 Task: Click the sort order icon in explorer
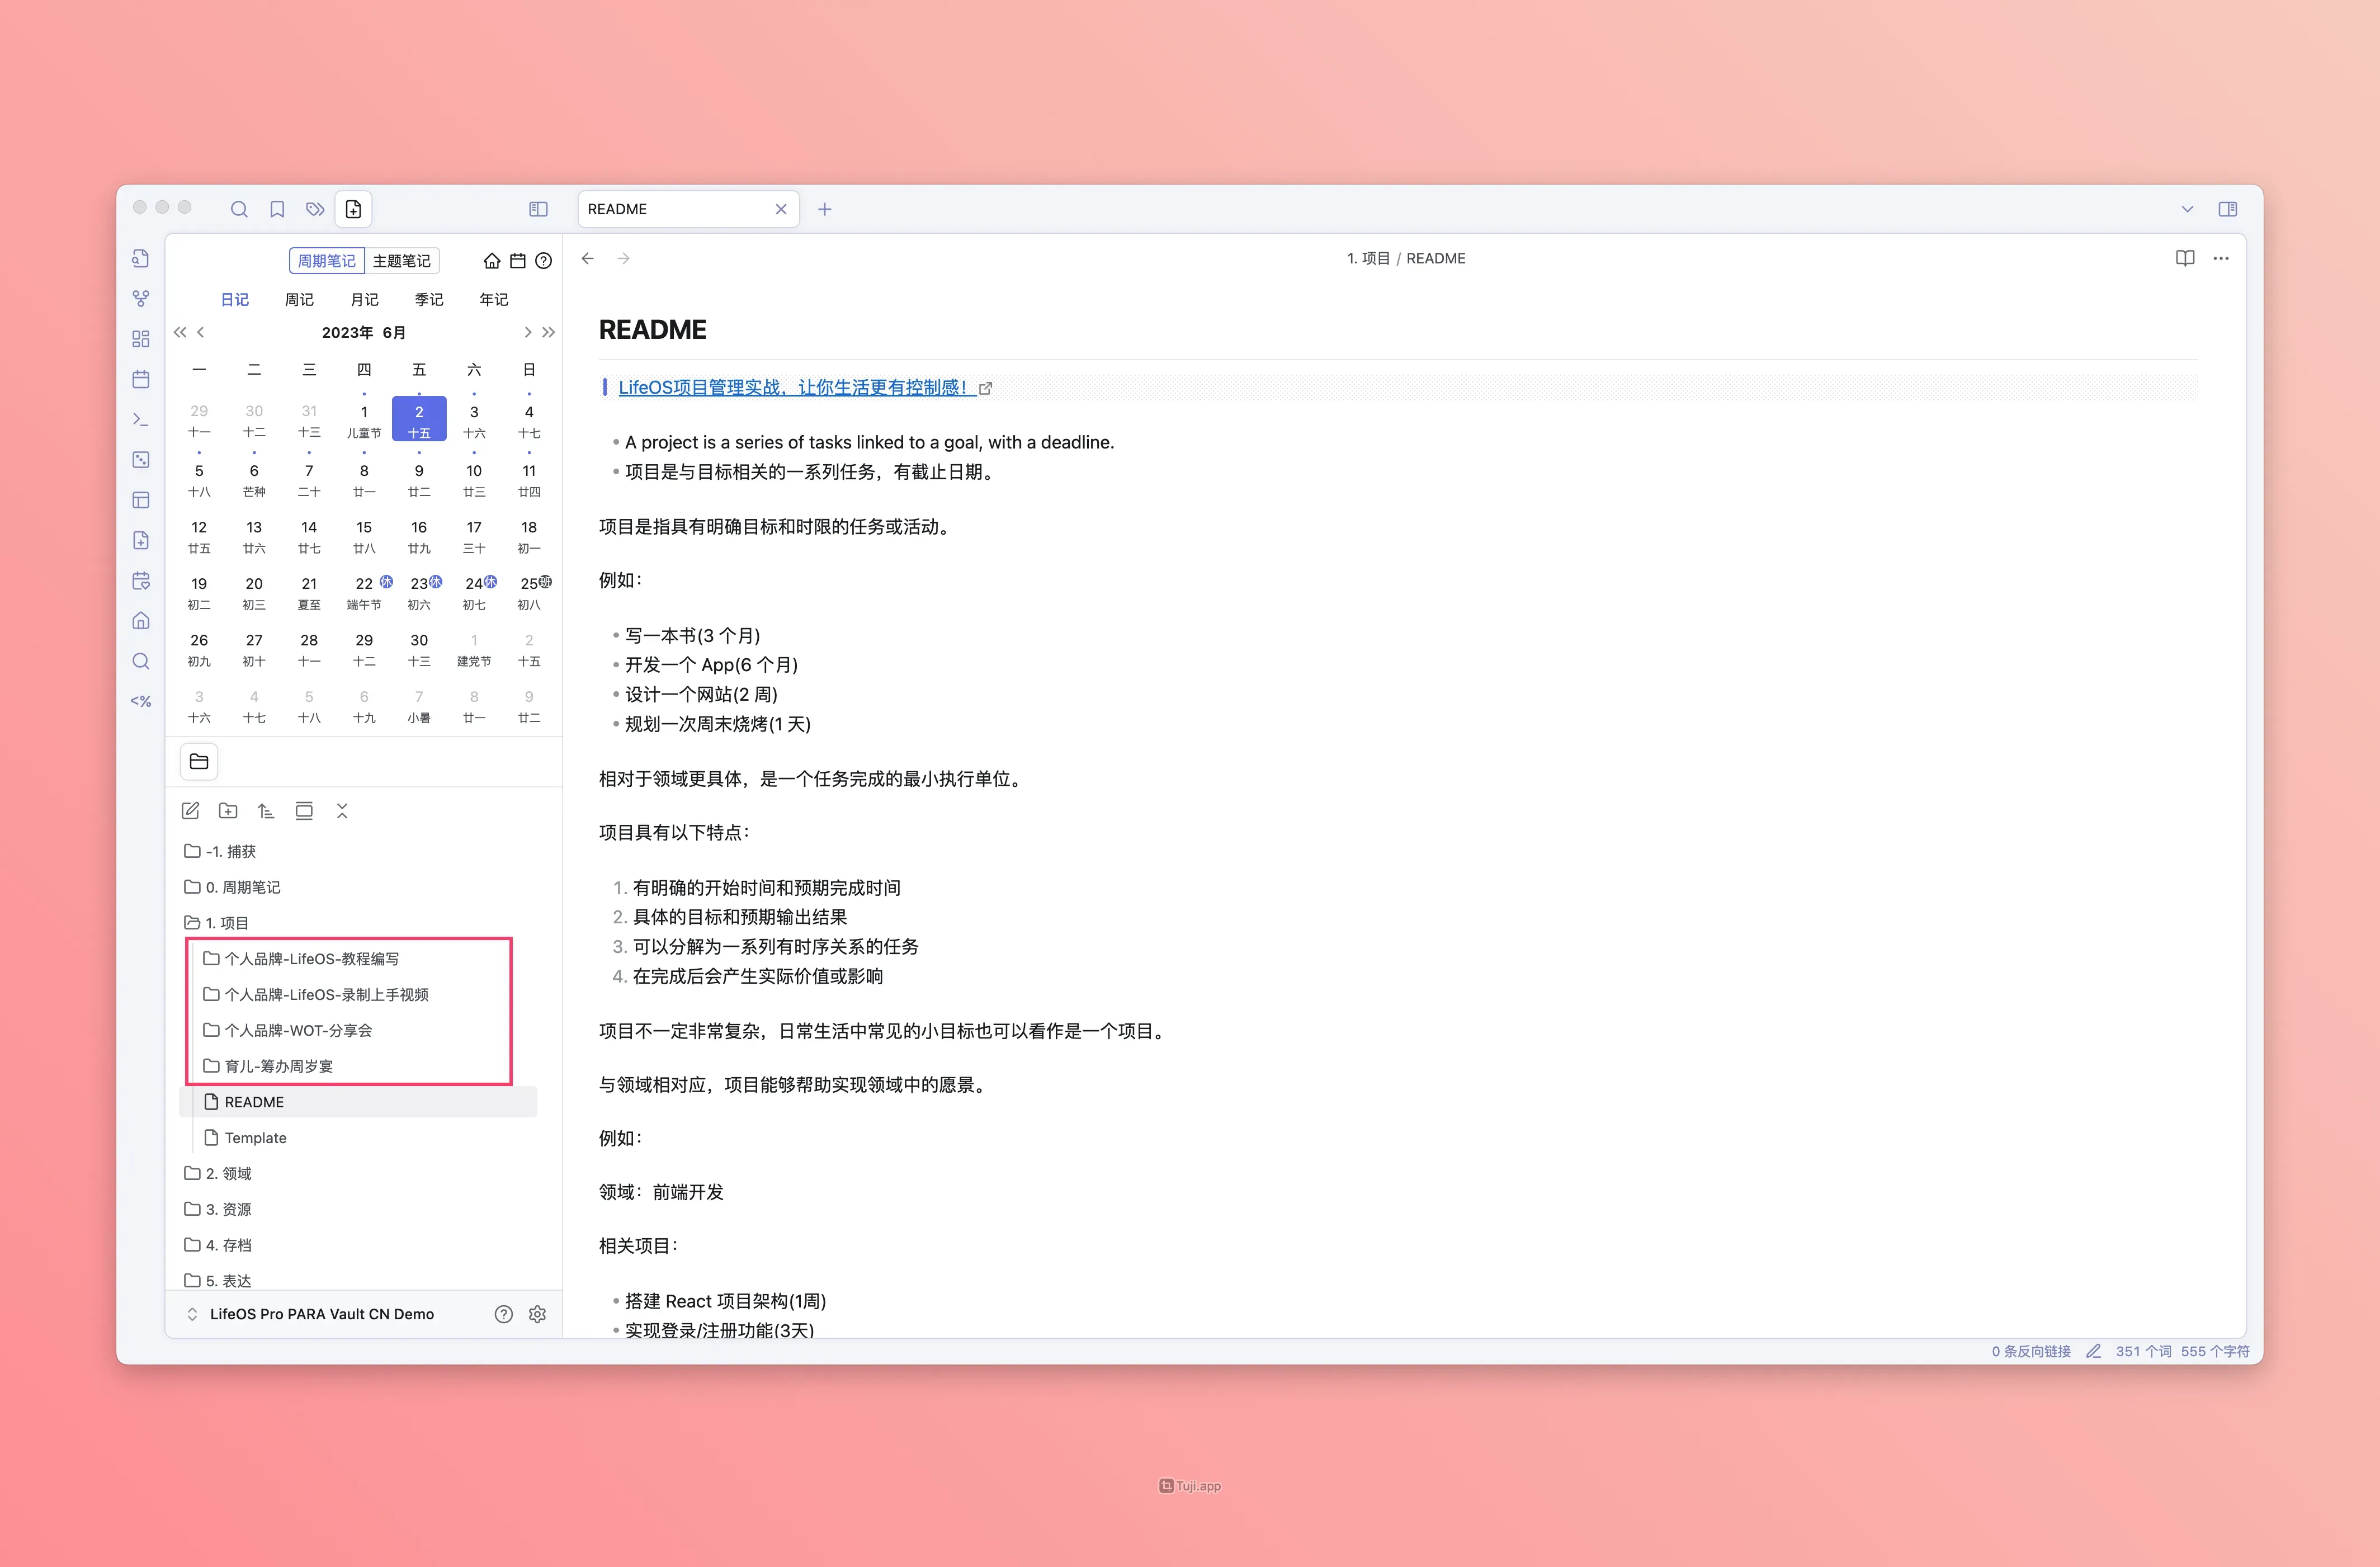coord(266,811)
